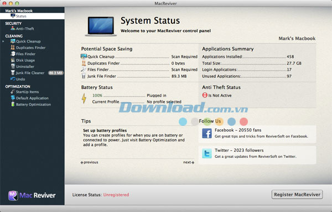Screen dimensions: 332x212
Task: Click the Disk Usage sidebar icon
Action: [x=13, y=60]
